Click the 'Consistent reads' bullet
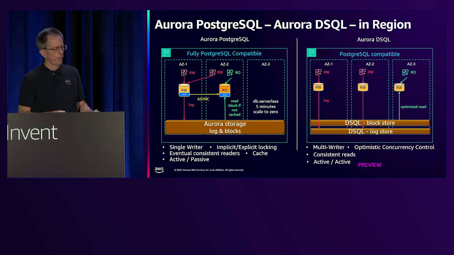The height and width of the screenshot is (255, 454). pyautogui.click(x=334, y=155)
